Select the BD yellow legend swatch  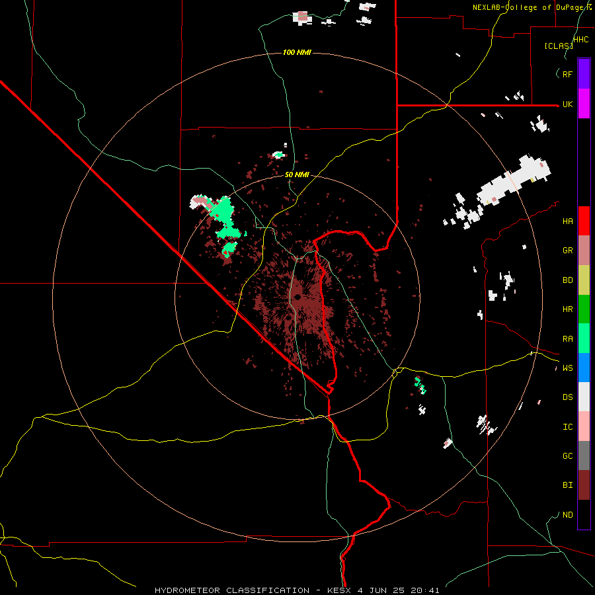(x=584, y=280)
